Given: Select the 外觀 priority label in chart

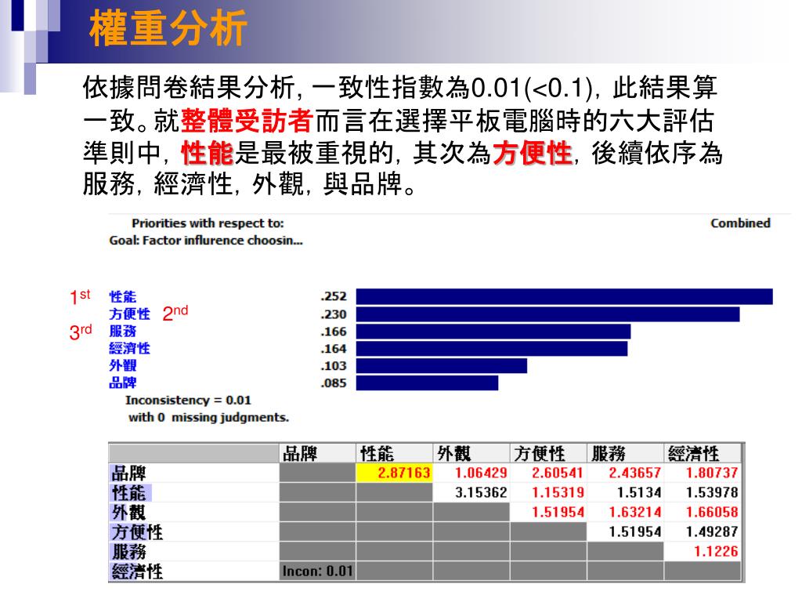Looking at the screenshot, I should [x=123, y=365].
